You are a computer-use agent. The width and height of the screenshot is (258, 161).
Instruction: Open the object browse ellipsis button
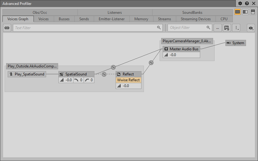click(217, 28)
